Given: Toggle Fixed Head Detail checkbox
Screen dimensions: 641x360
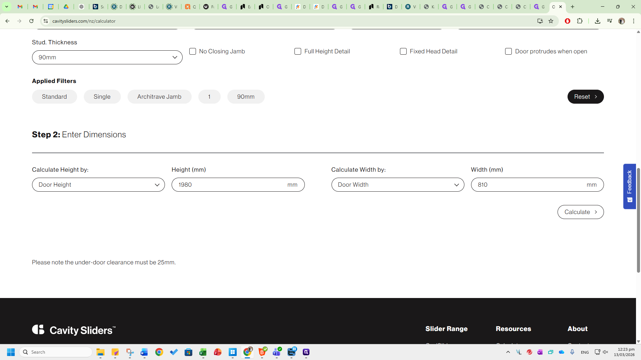Looking at the screenshot, I should (403, 51).
